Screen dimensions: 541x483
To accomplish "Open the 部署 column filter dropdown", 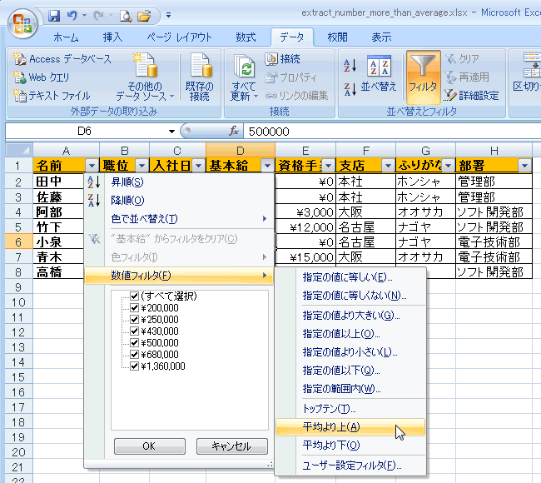I will click(x=524, y=166).
